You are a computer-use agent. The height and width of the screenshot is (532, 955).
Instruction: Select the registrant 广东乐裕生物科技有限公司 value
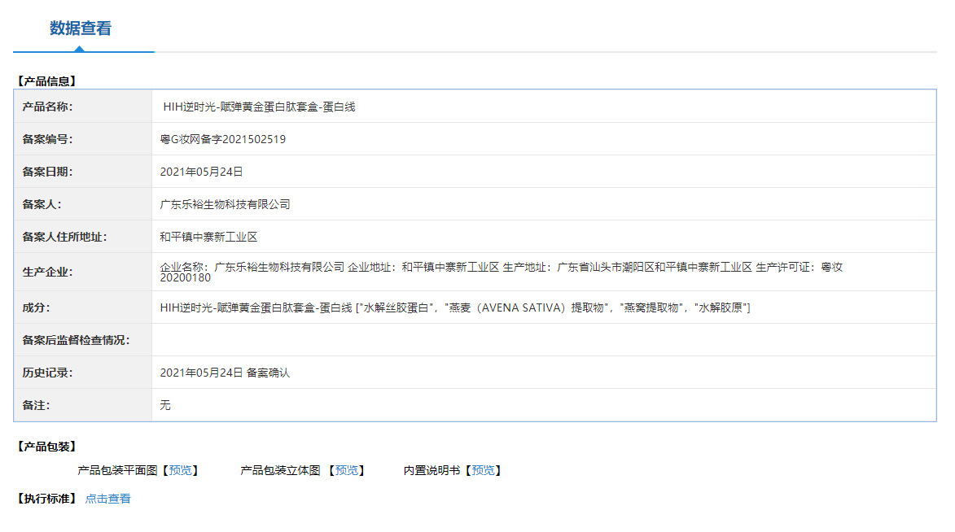tap(225, 204)
